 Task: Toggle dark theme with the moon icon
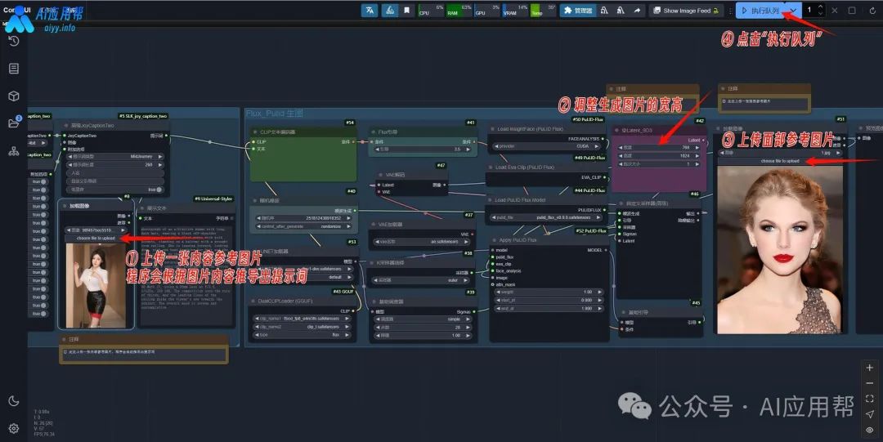[x=14, y=401]
